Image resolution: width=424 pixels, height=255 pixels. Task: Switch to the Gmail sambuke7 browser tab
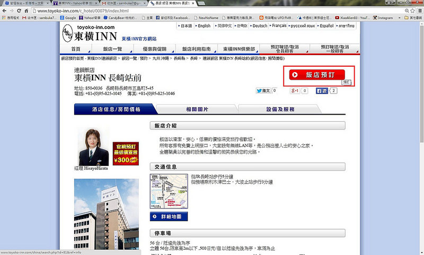tap(124, 3)
